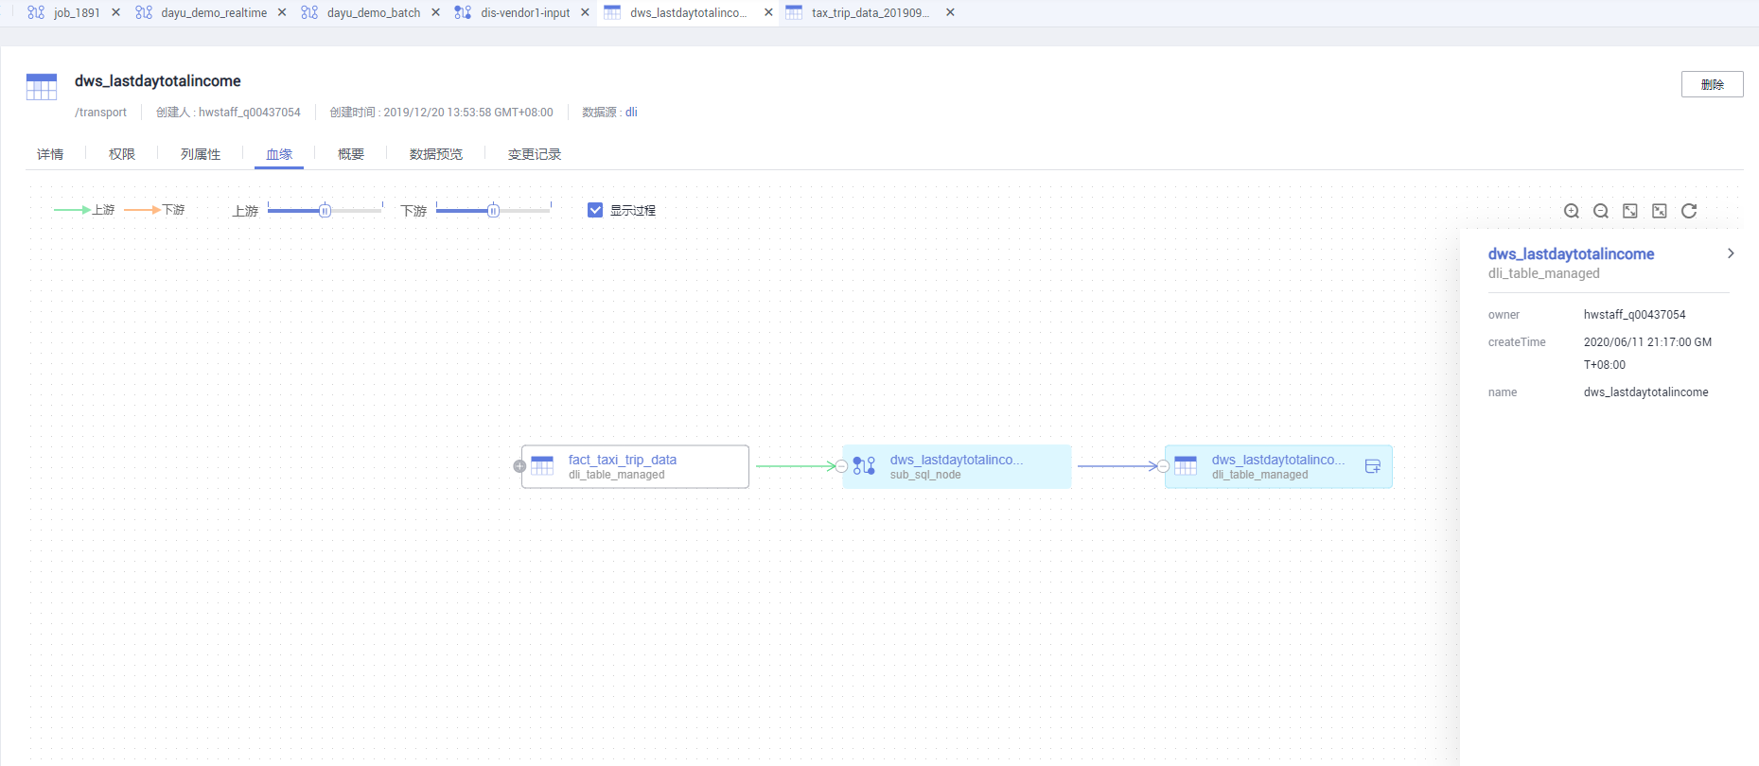Refresh the lineage graph
The image size is (1759, 766).
tap(1688, 211)
